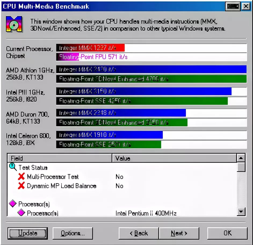
Task: Click the Current Processor, Chipset label
Action: 30,52
